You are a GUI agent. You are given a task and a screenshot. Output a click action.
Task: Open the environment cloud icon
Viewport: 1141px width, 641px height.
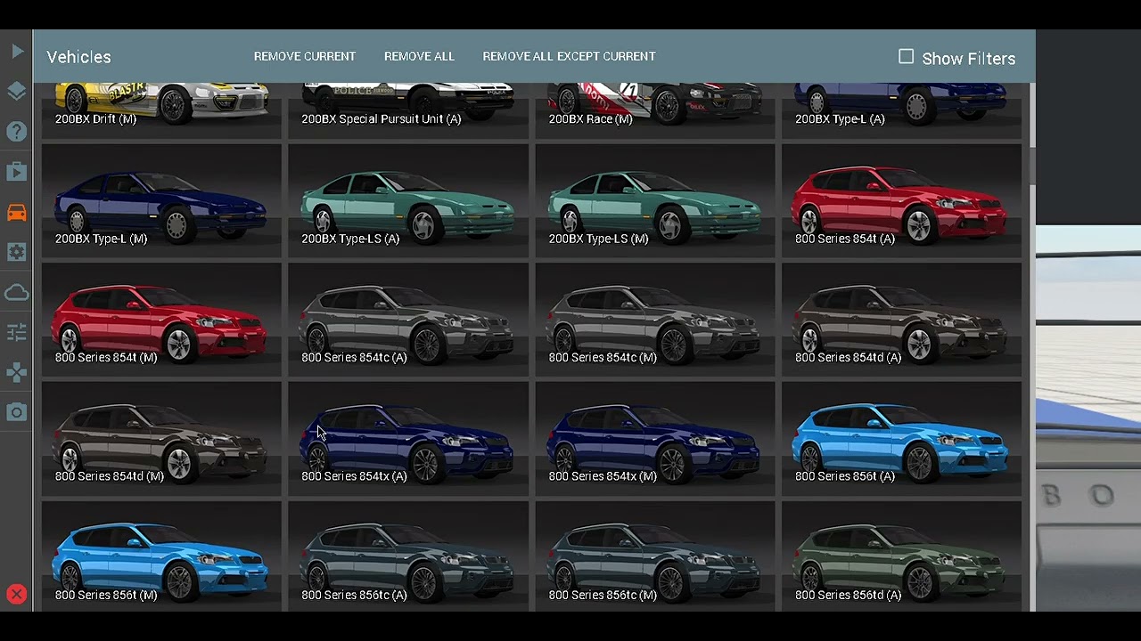point(17,292)
